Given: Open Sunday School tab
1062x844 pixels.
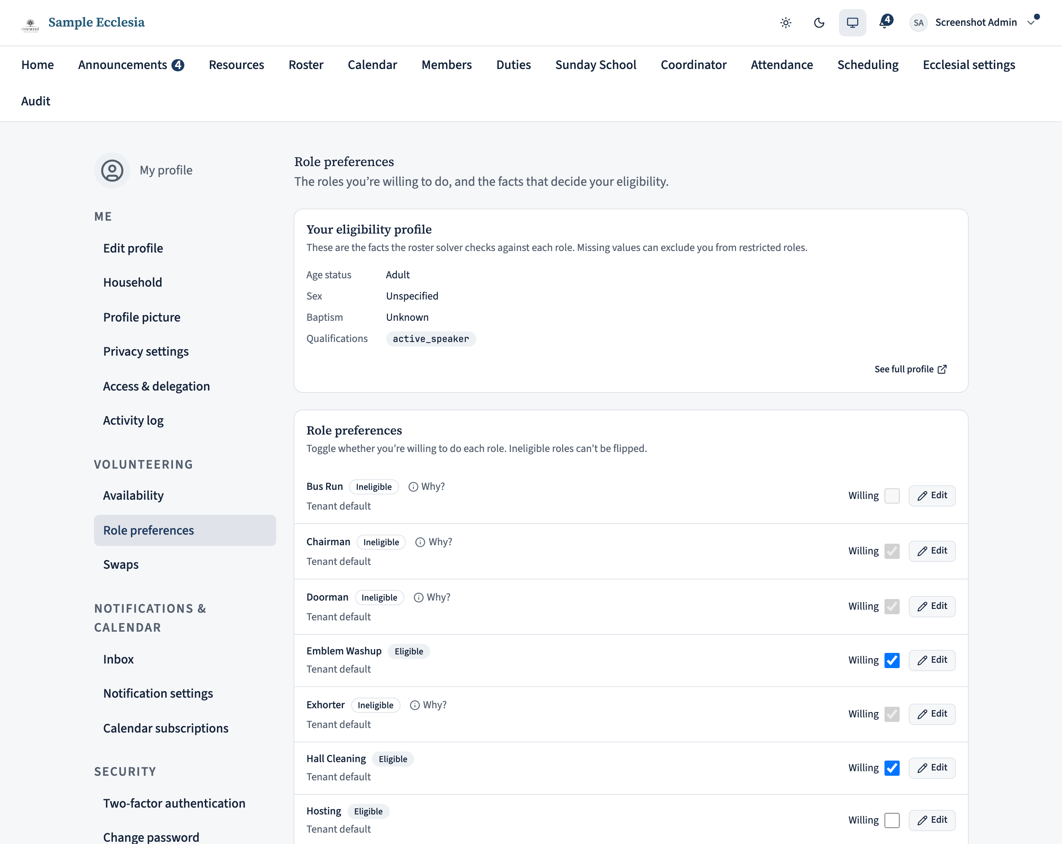Looking at the screenshot, I should point(595,65).
